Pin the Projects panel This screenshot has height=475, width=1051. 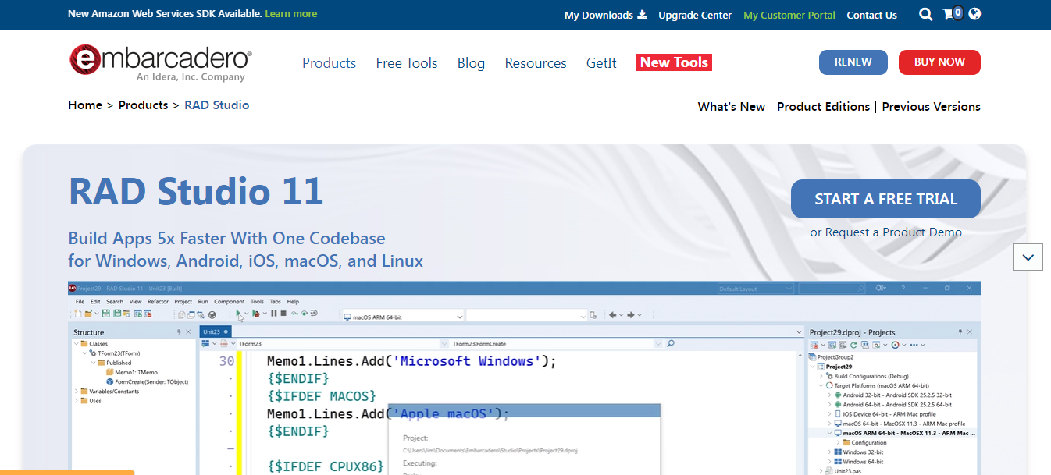click(x=961, y=332)
